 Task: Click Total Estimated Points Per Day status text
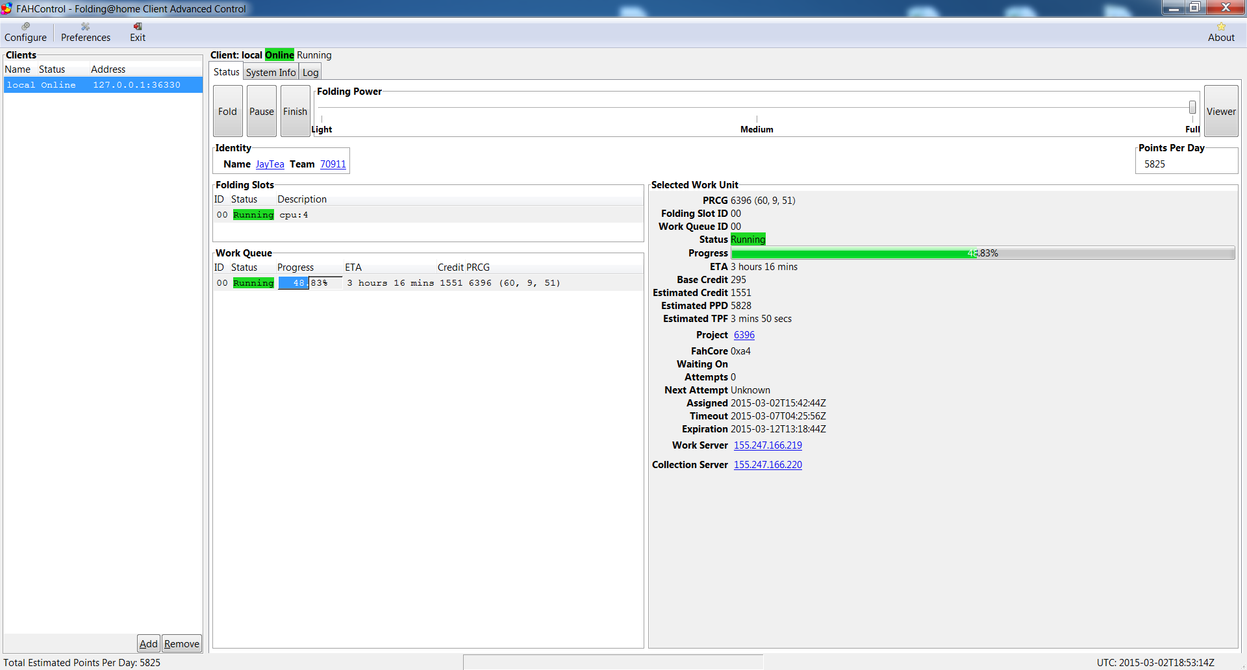click(x=82, y=663)
